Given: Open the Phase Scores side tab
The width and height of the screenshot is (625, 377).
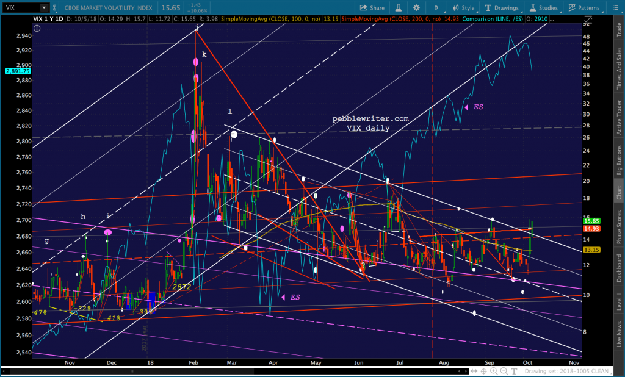Looking at the screenshot, I should coord(619,227).
